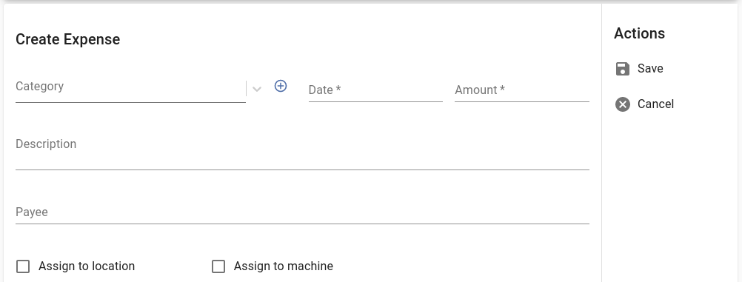The image size is (742, 282).
Task: Click the floppy disk Save icon
Action: coord(622,69)
